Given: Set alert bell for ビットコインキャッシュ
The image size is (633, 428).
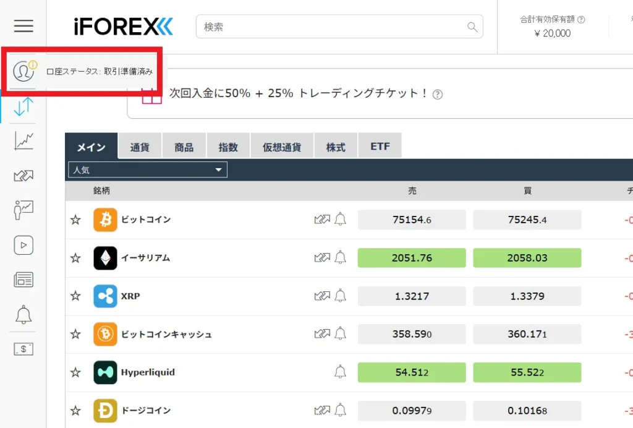Looking at the screenshot, I should pyautogui.click(x=341, y=333).
